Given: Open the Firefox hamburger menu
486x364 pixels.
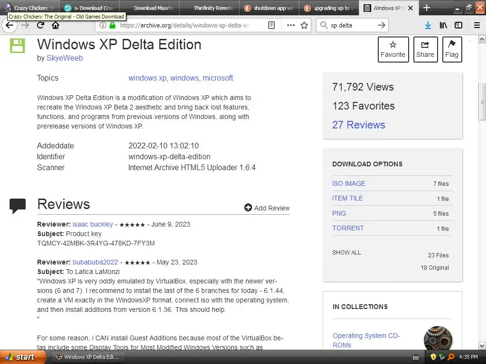Looking at the screenshot, I should [x=477, y=26].
